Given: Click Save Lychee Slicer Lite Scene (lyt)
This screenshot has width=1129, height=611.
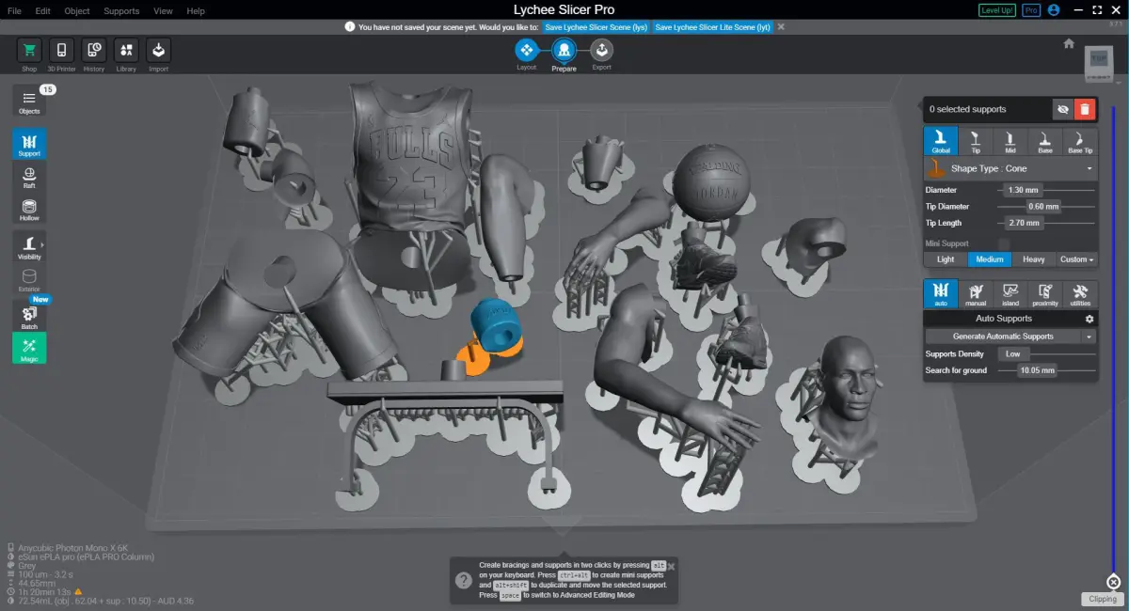Looking at the screenshot, I should click(x=712, y=27).
